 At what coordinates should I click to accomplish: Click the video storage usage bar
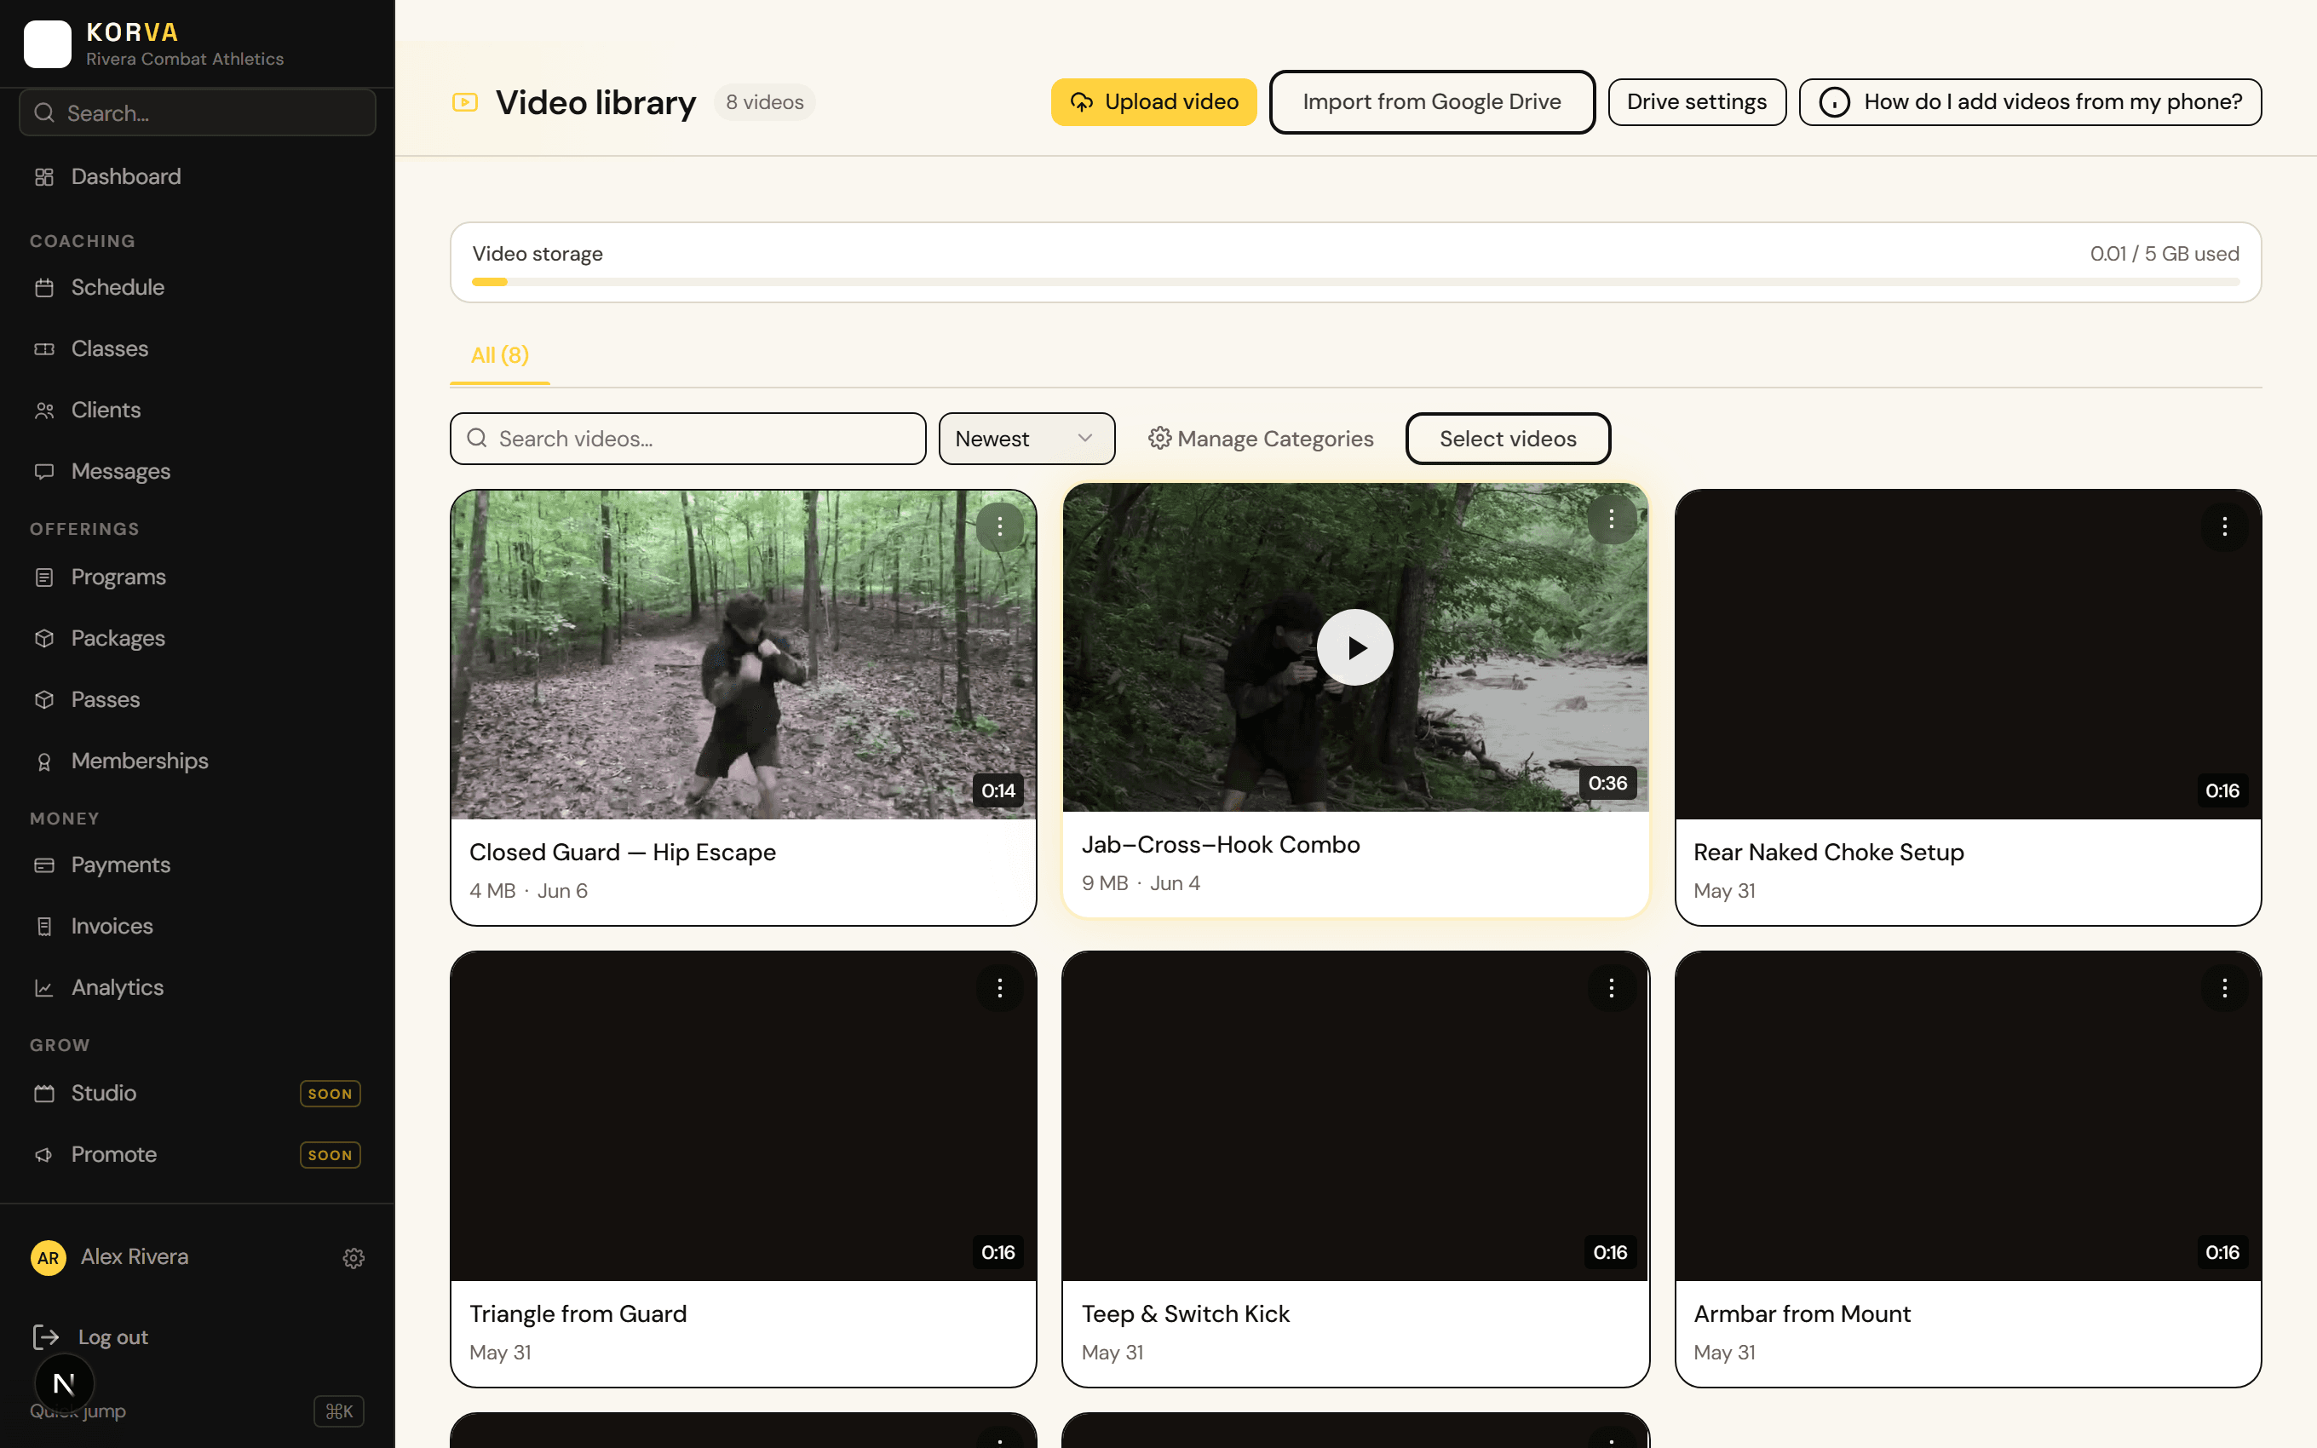(1354, 282)
